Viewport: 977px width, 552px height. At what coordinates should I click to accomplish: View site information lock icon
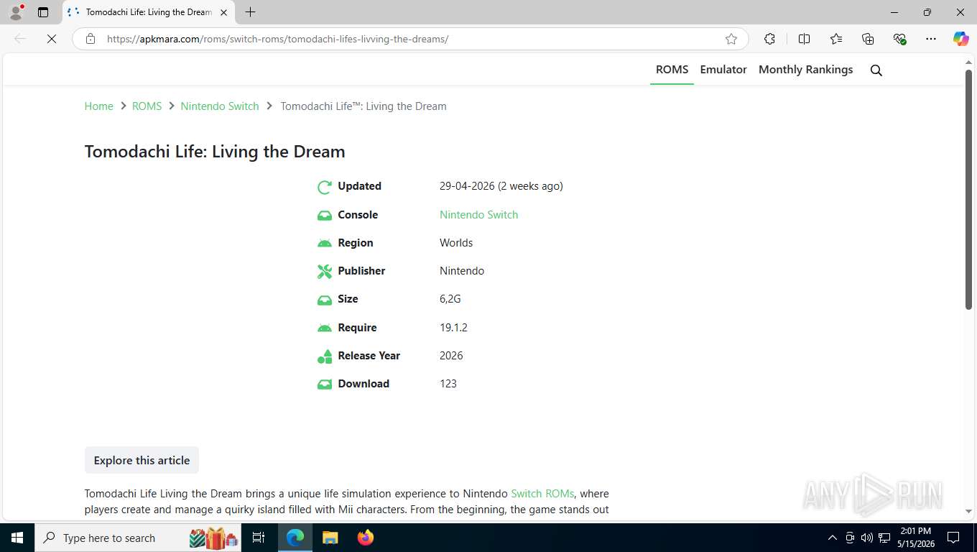click(x=91, y=39)
